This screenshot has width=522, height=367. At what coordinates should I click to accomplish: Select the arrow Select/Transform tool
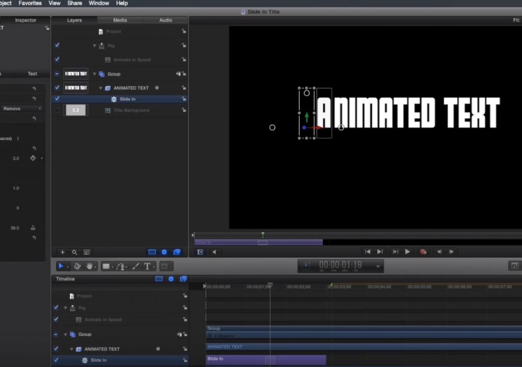pyautogui.click(x=61, y=266)
